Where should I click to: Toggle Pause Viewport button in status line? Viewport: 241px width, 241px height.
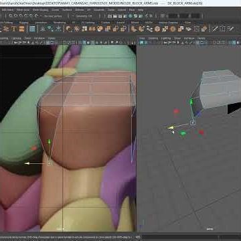point(151,16)
